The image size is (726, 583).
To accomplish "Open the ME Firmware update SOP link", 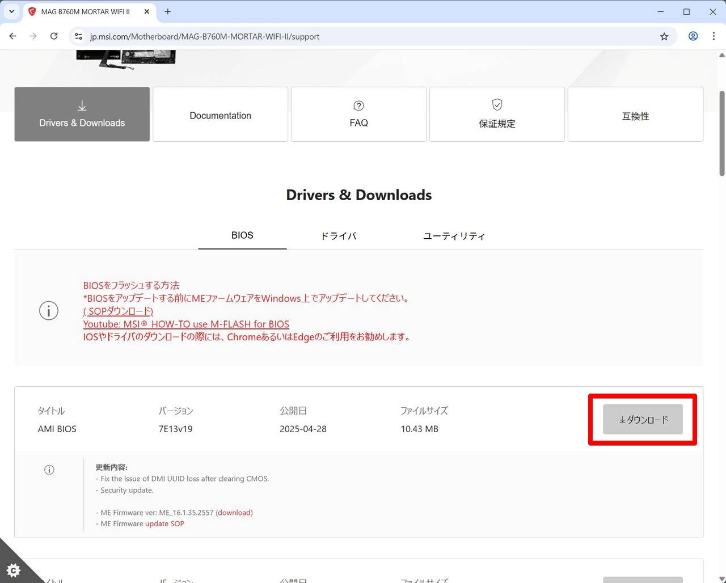I will (x=164, y=524).
